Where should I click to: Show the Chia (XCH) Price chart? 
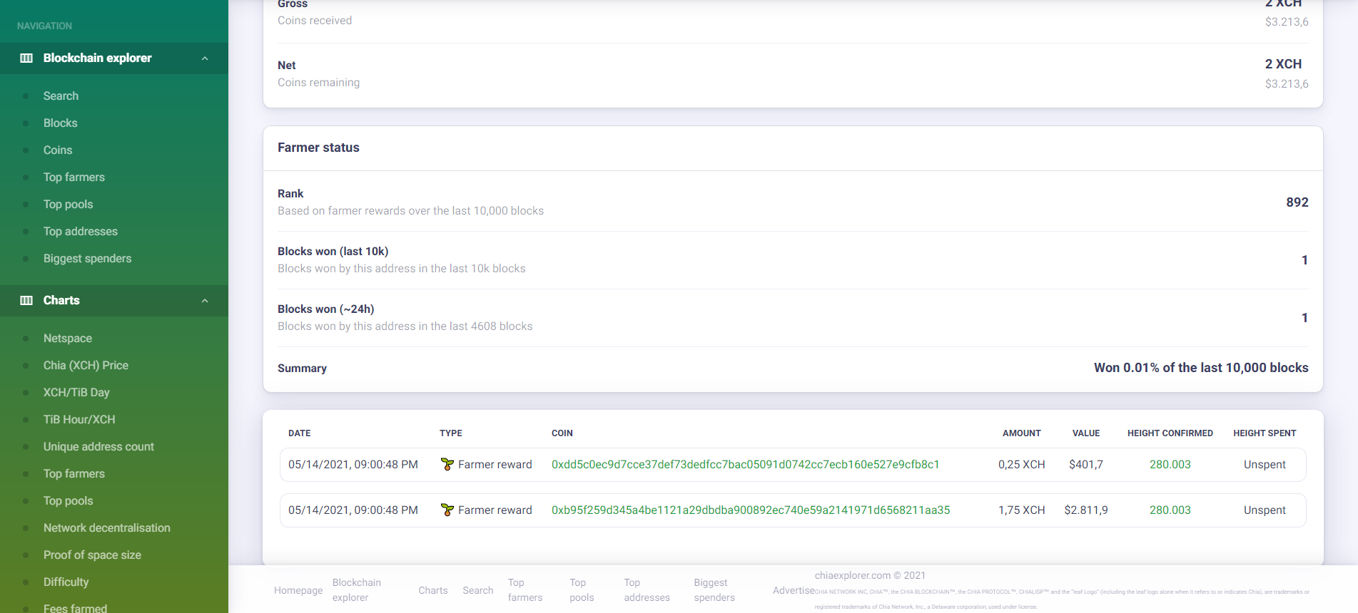(x=86, y=365)
